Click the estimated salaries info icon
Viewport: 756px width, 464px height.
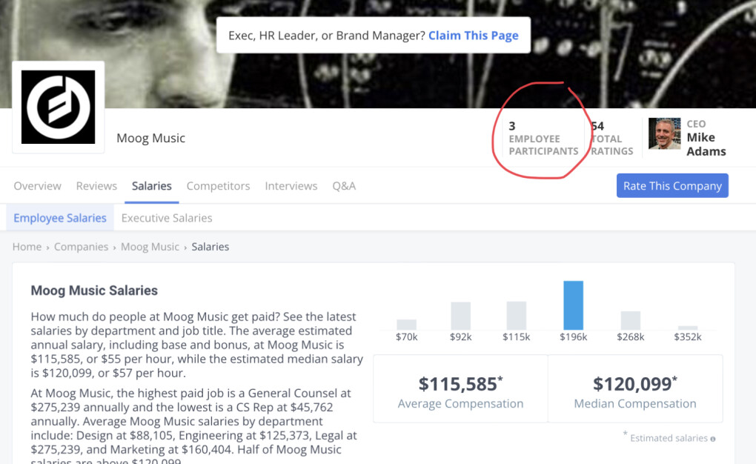pyautogui.click(x=713, y=439)
